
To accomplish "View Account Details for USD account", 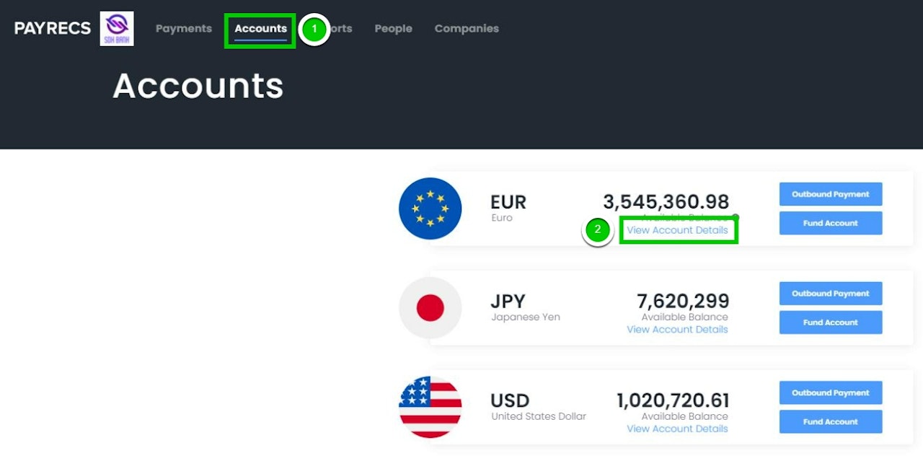I will (x=677, y=429).
